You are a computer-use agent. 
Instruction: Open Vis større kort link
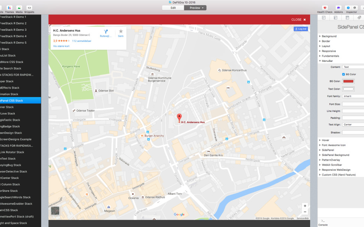(x=61, y=46)
